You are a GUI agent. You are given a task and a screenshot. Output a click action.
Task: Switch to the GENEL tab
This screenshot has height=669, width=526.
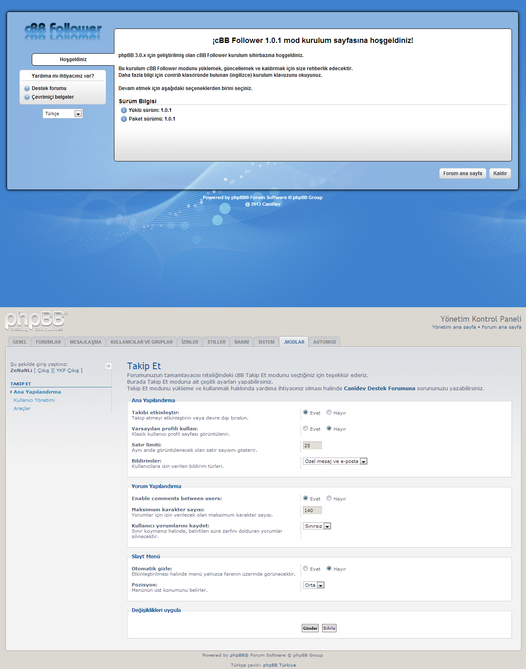(20, 342)
